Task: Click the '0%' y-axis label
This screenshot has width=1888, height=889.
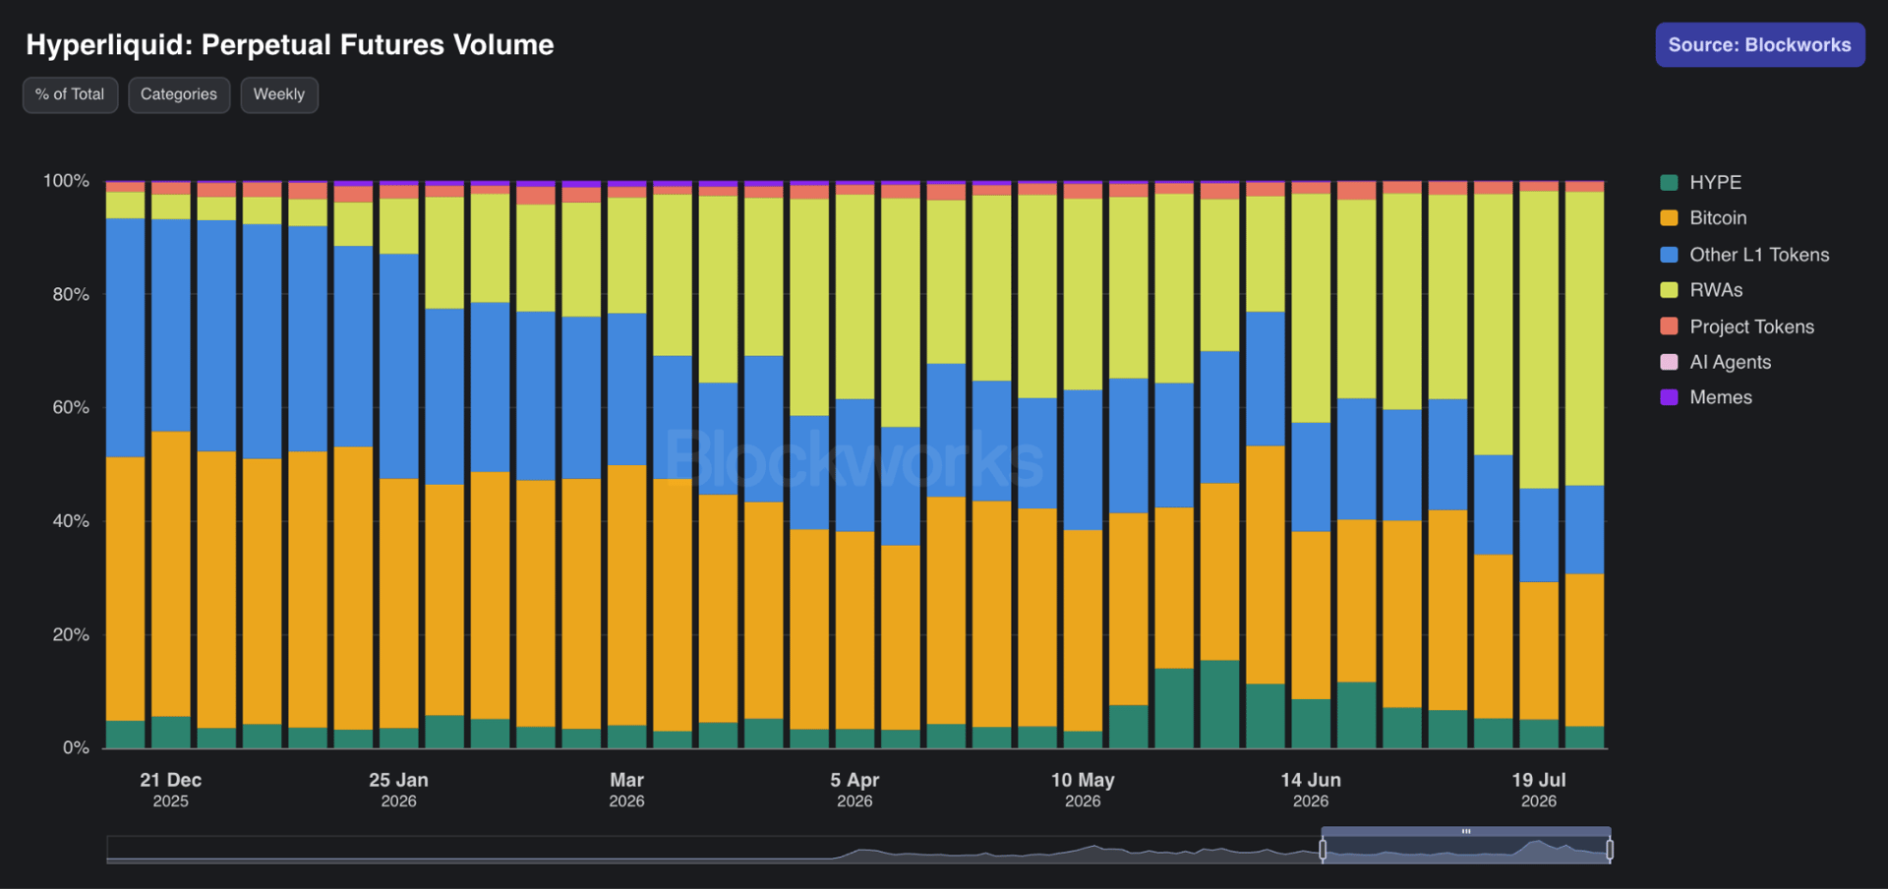Action: [76, 747]
